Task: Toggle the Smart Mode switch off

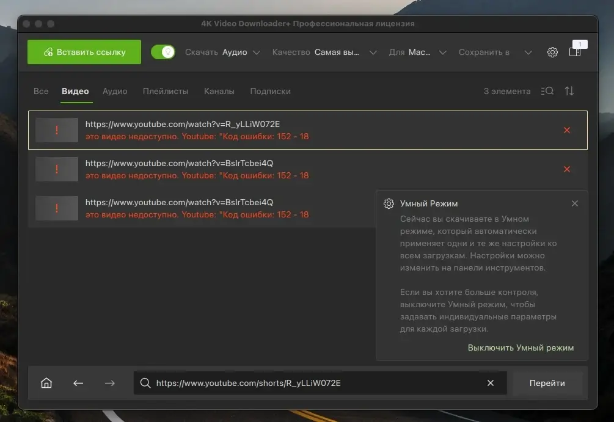Action: [x=163, y=52]
